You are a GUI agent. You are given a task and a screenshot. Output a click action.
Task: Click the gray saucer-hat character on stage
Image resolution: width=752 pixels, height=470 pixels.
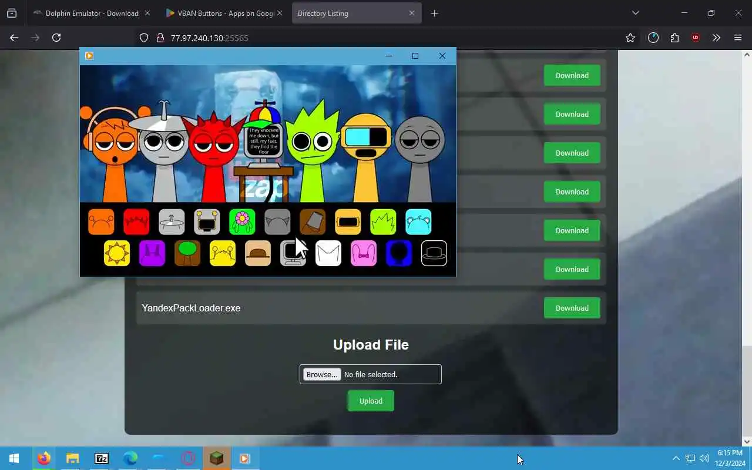163,152
